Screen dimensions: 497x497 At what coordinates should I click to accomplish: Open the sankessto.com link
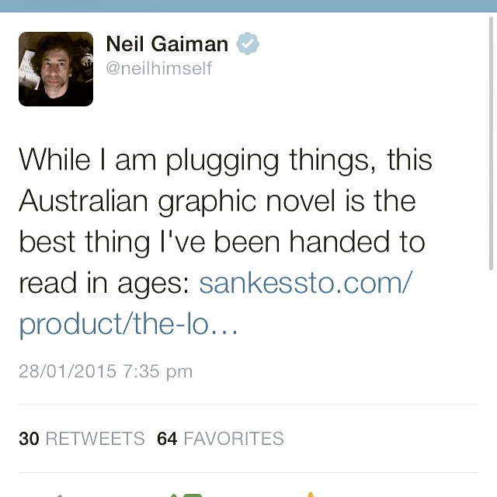coord(304,283)
